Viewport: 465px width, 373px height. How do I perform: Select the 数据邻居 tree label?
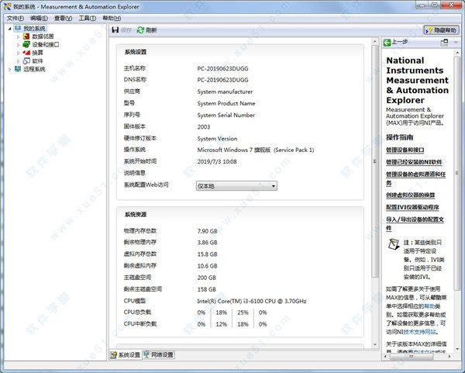tap(43, 36)
